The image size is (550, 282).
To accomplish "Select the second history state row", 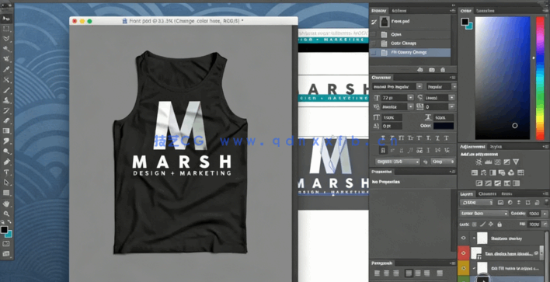I will tap(410, 44).
